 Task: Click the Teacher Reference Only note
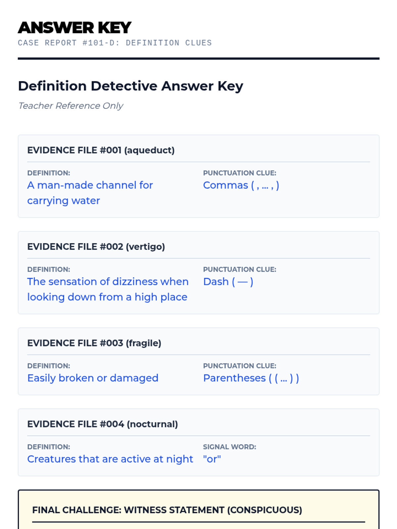pos(70,106)
